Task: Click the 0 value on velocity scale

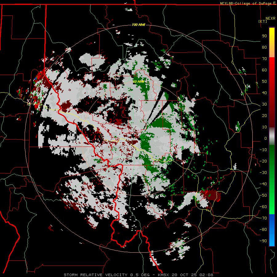Action: point(266,138)
